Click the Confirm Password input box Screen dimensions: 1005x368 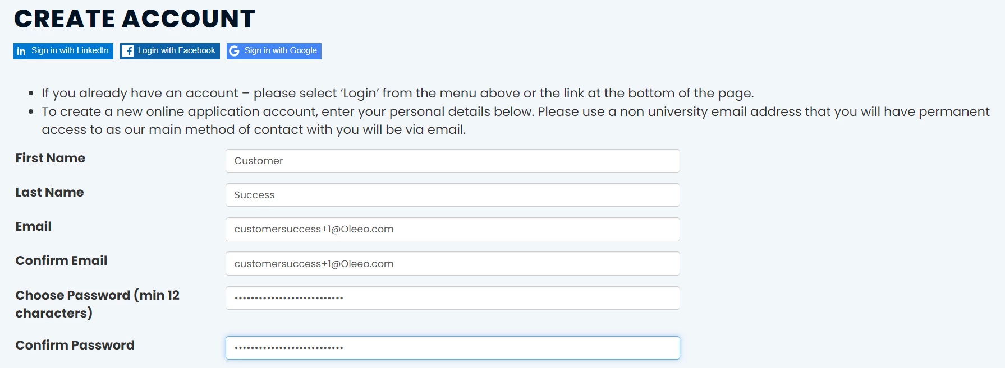coord(452,348)
